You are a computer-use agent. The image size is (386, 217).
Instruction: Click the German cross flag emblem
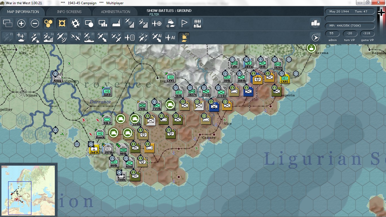(x=381, y=13)
